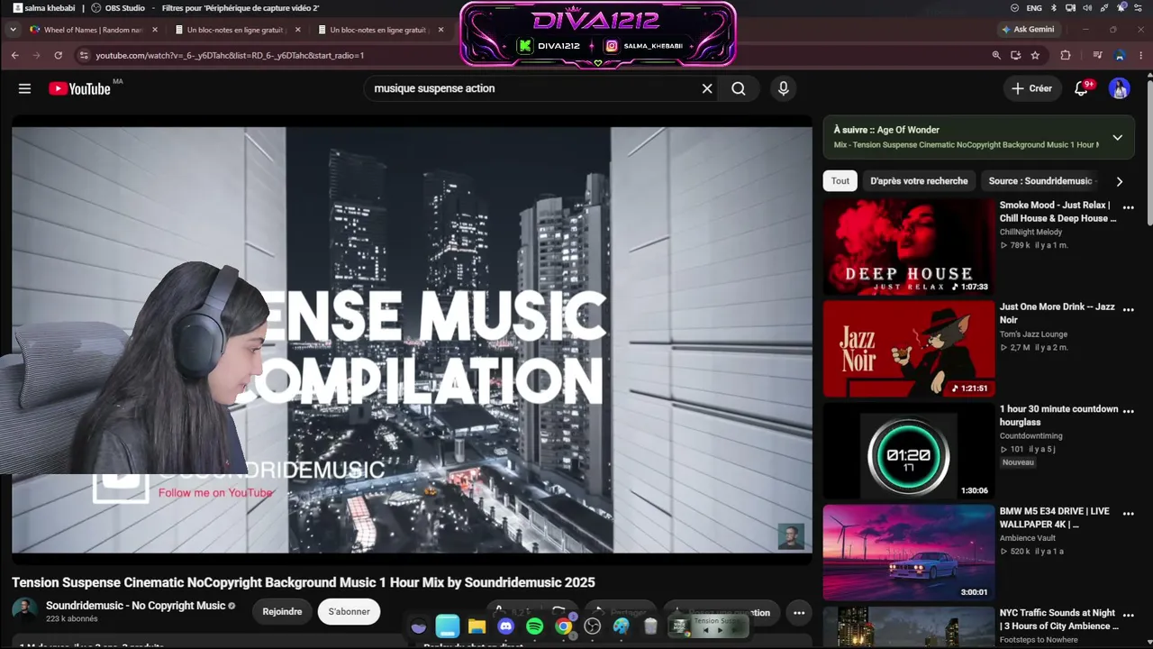Open Chrome's media control icon
This screenshot has width=1153, height=649.
click(x=1096, y=55)
